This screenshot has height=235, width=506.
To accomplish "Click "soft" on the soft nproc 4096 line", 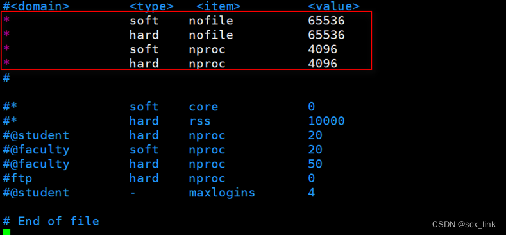I will tap(144, 49).
